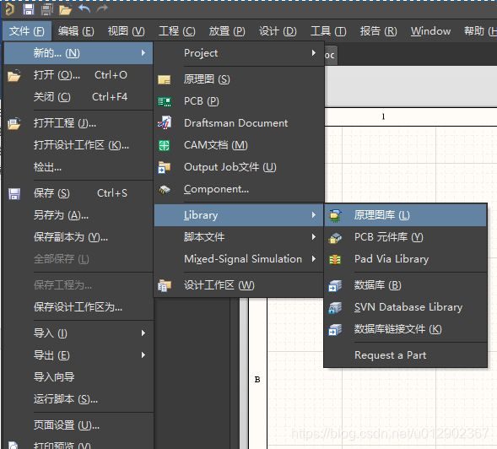Open the 放置 (P) menu
The width and height of the screenshot is (497, 449).
click(227, 31)
